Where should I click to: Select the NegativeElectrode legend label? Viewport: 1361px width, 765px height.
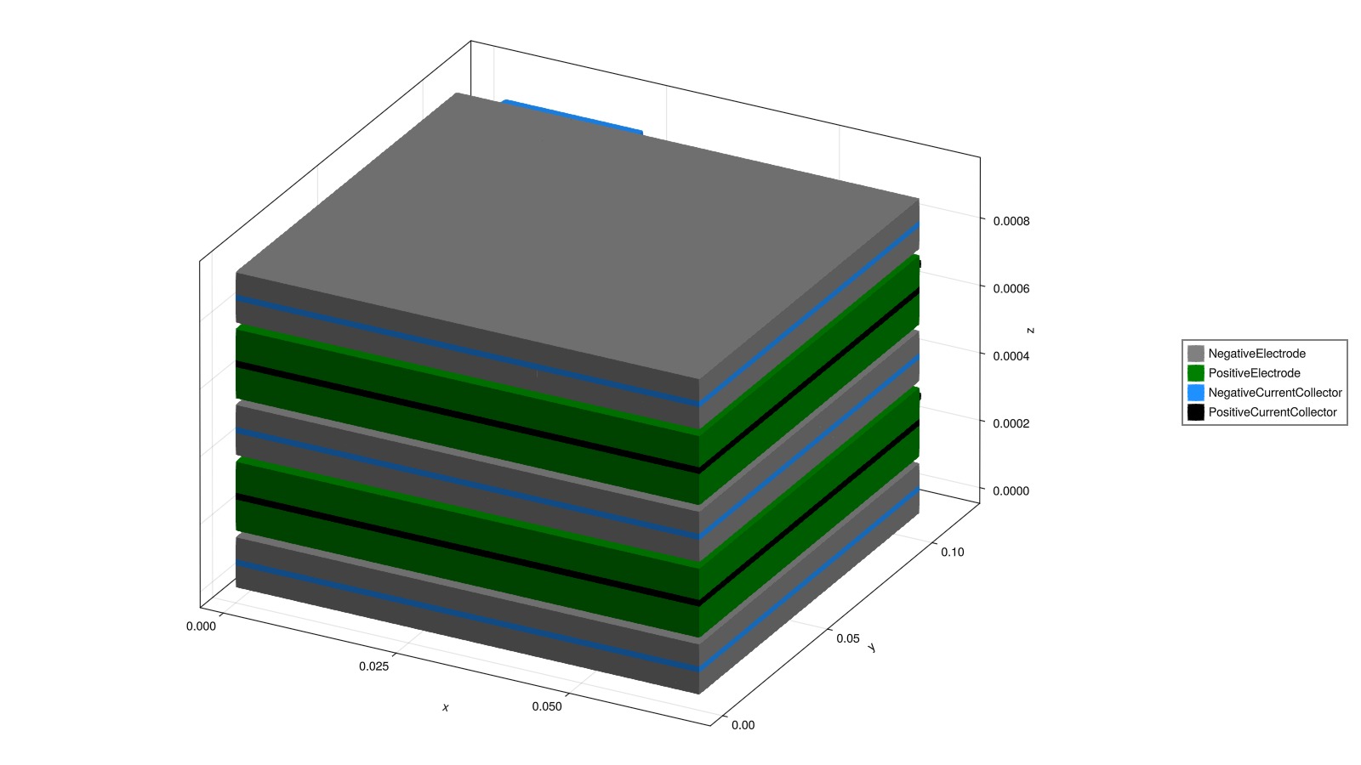[1256, 354]
